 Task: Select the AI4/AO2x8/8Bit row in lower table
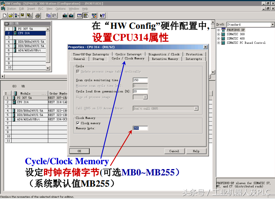[x=36, y=119]
